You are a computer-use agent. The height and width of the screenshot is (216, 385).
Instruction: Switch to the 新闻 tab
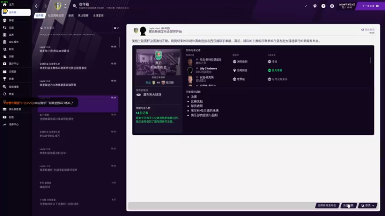pos(71,15)
